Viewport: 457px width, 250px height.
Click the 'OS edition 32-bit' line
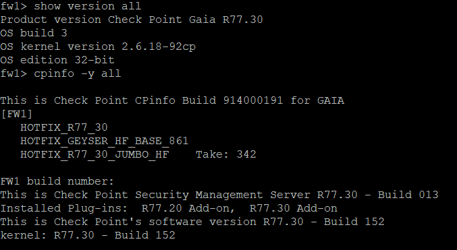coord(57,60)
